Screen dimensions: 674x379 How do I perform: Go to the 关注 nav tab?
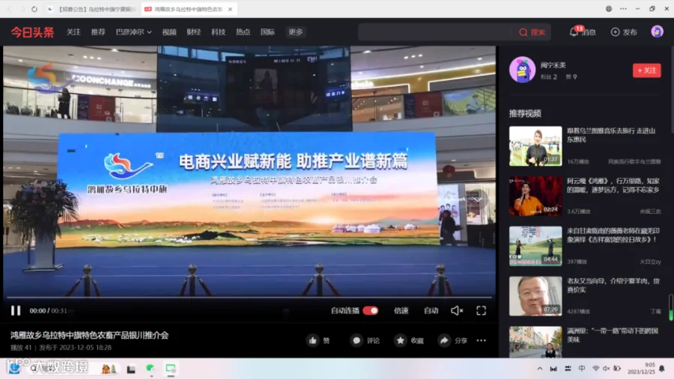pos(73,32)
